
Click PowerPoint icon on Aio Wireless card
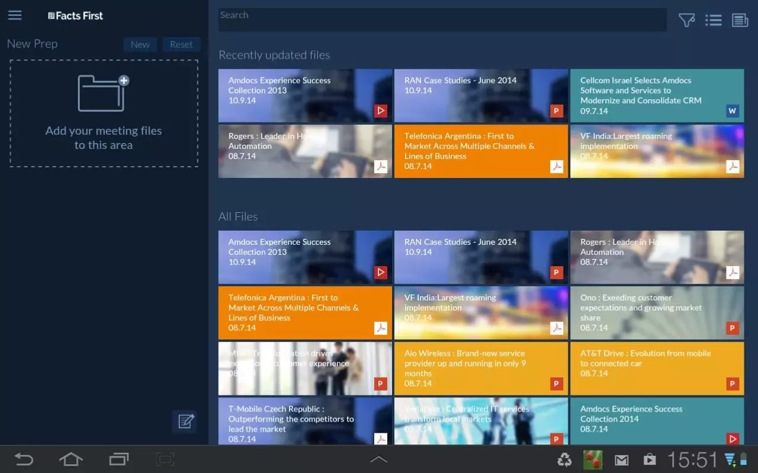pyautogui.click(x=557, y=383)
